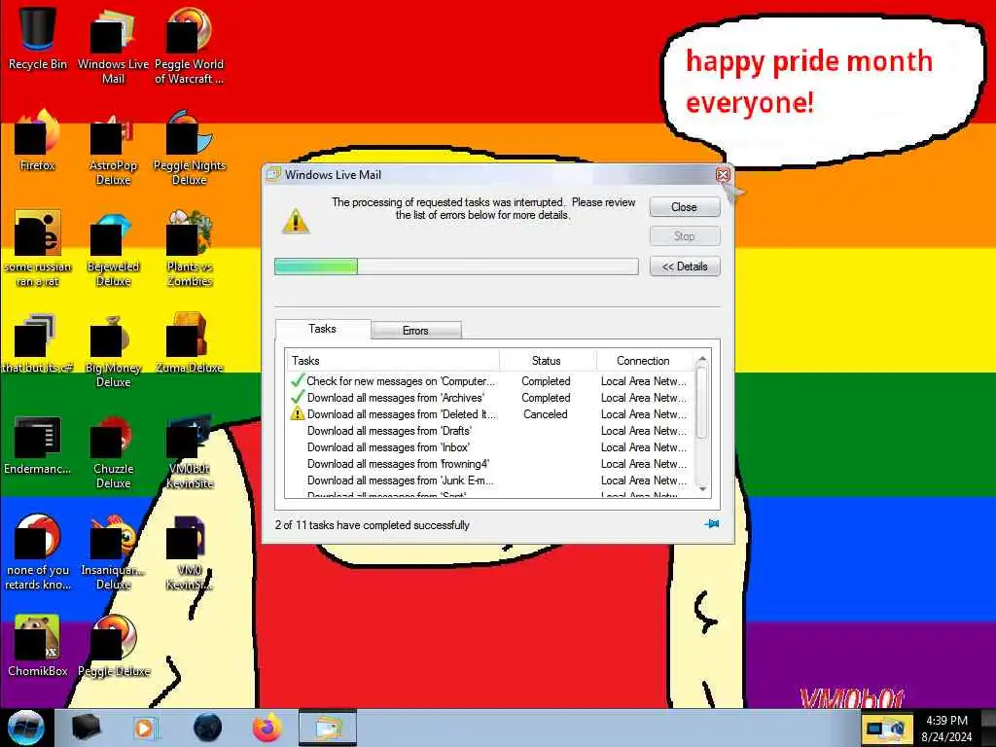Click the network tray icon
996x747 pixels.
pos(886,728)
